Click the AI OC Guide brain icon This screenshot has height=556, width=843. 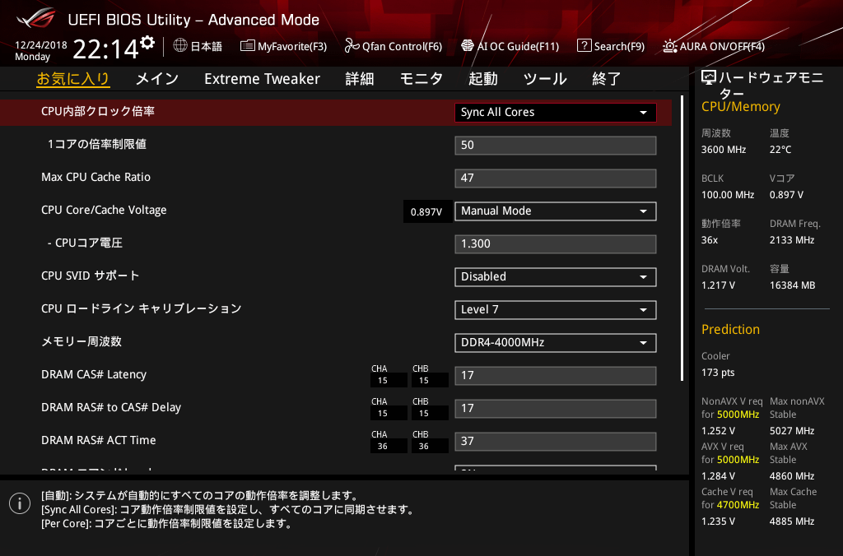click(468, 46)
